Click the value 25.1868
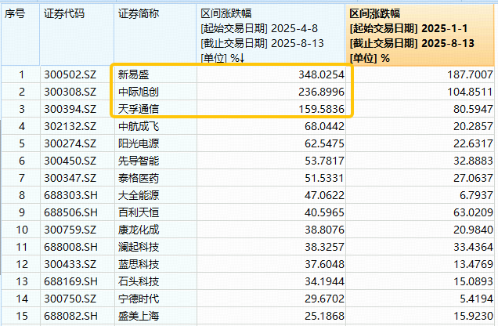Viewport: 498px width, 326px height. (x=324, y=316)
